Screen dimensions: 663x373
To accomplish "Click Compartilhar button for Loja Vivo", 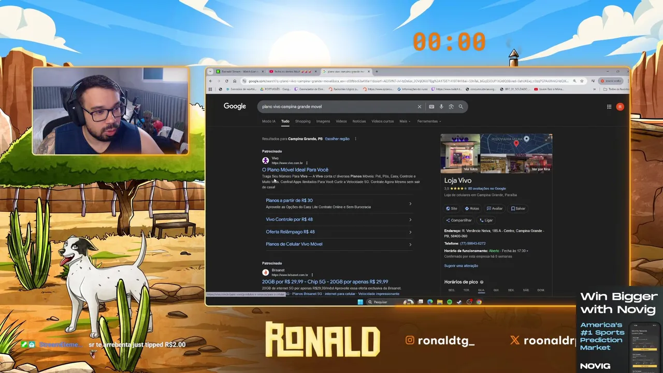I will tap(459, 220).
